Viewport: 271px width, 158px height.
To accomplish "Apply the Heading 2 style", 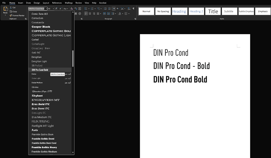I will coord(196,11).
